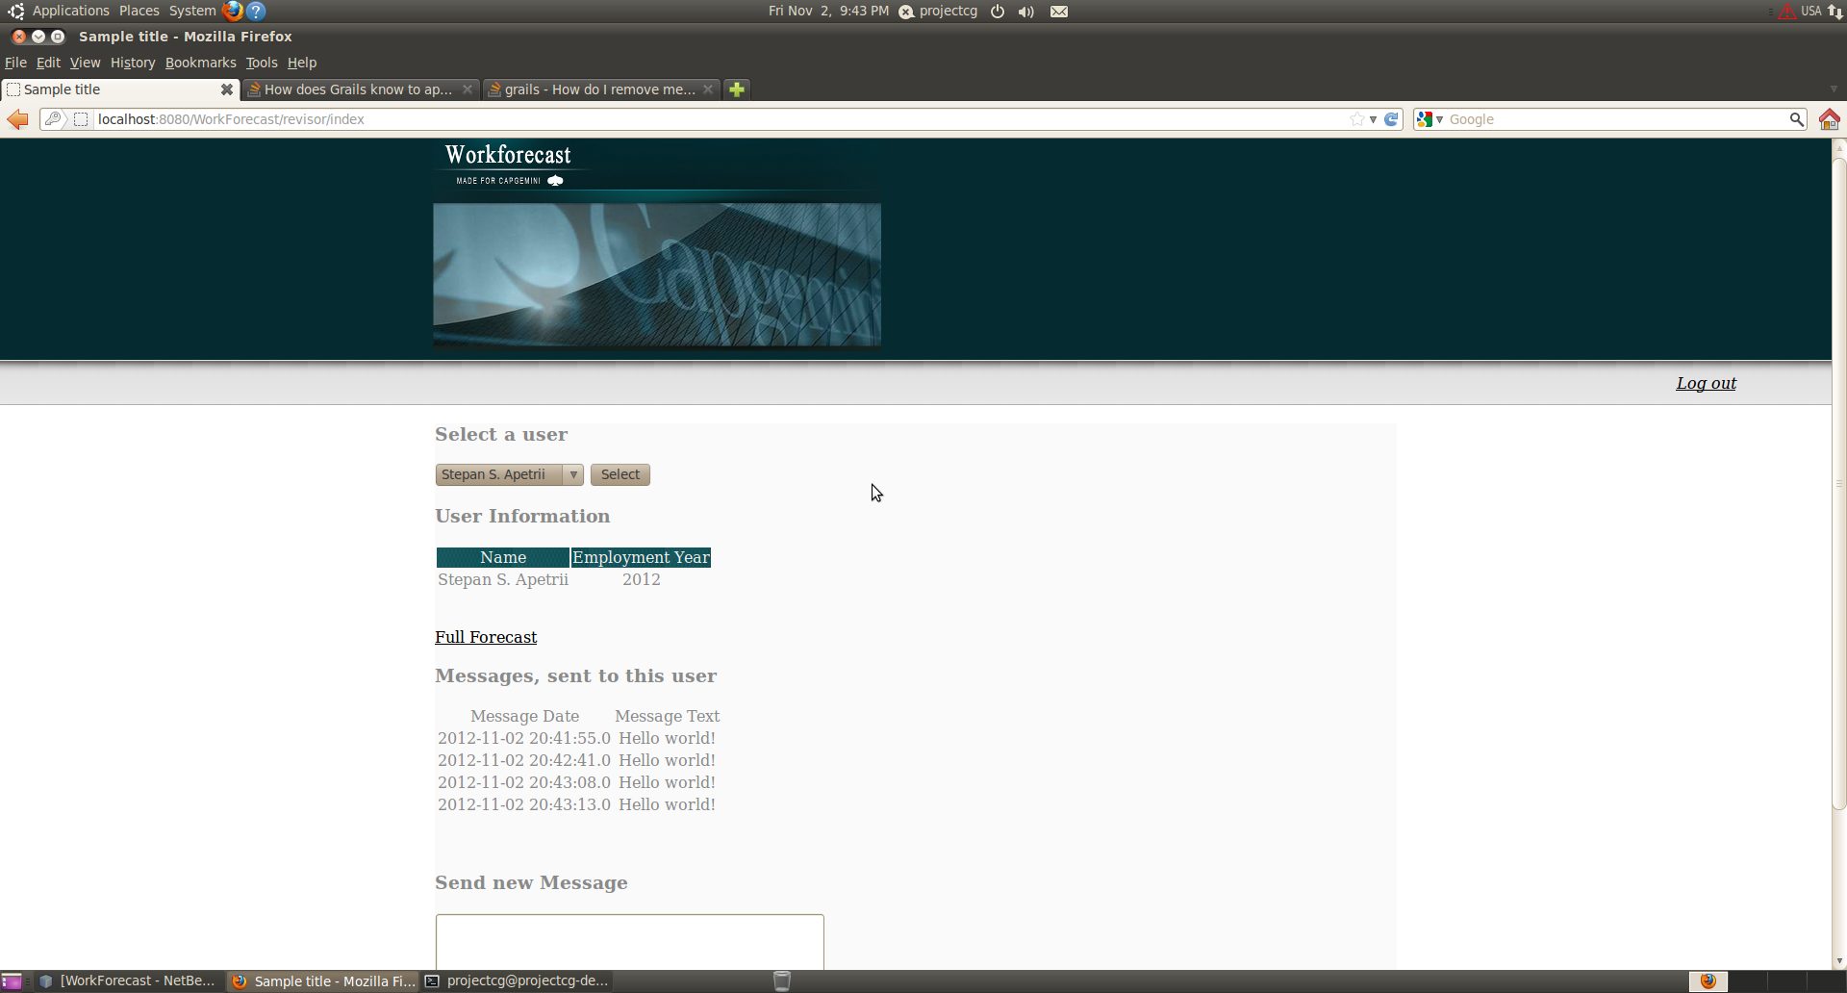Open the File menu
Viewport: 1847px width, 993px height.
15,63
